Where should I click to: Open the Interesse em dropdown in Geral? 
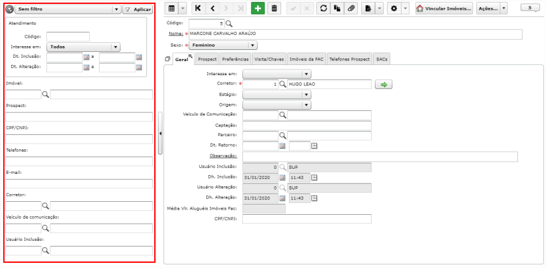click(x=277, y=74)
